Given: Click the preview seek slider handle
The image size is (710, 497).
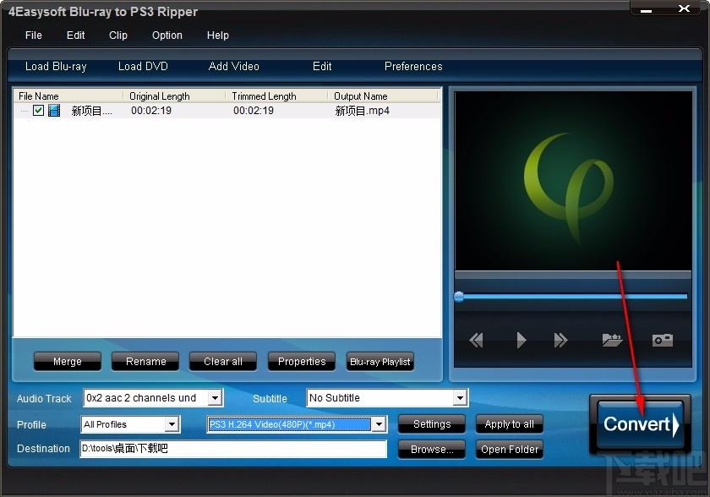Looking at the screenshot, I should 459,297.
